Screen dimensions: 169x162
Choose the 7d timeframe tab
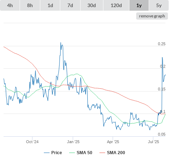point(70,5)
